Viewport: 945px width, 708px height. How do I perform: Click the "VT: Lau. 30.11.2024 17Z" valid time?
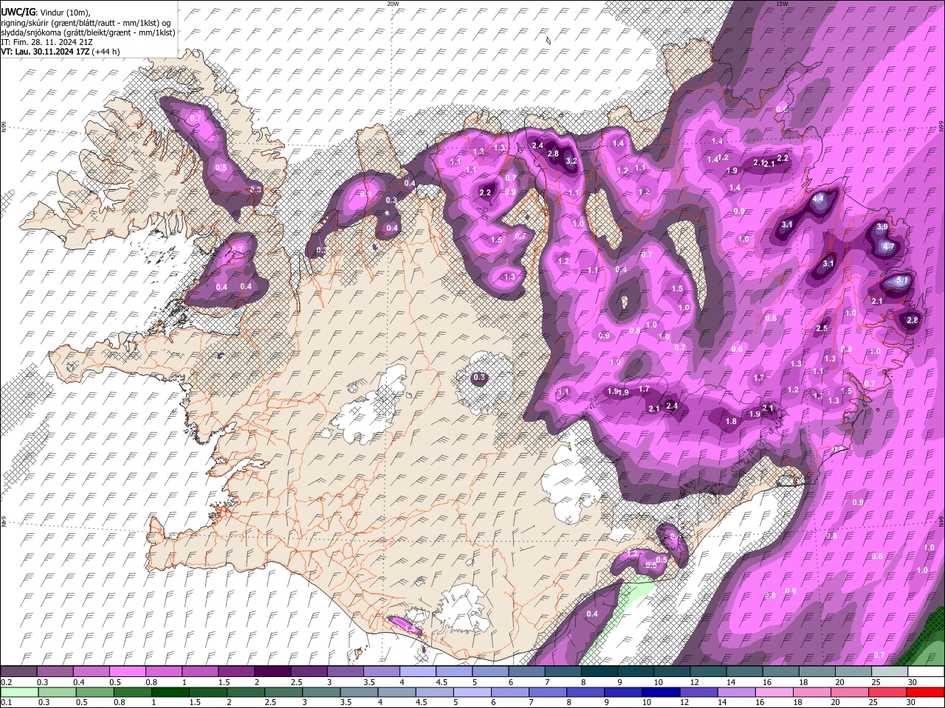coord(46,52)
